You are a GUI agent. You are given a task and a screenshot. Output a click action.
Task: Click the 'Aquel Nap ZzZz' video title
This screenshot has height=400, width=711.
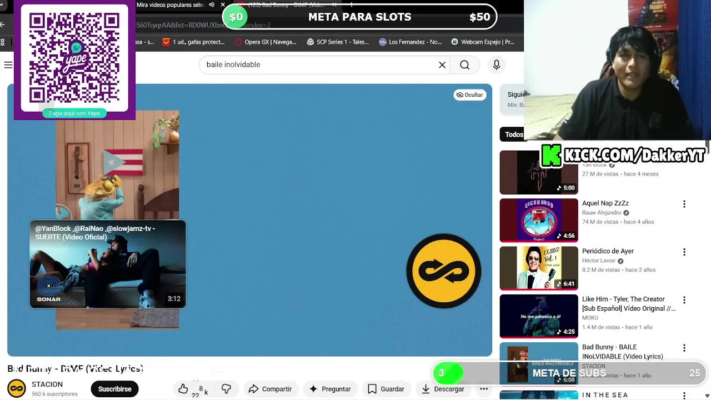(x=605, y=203)
